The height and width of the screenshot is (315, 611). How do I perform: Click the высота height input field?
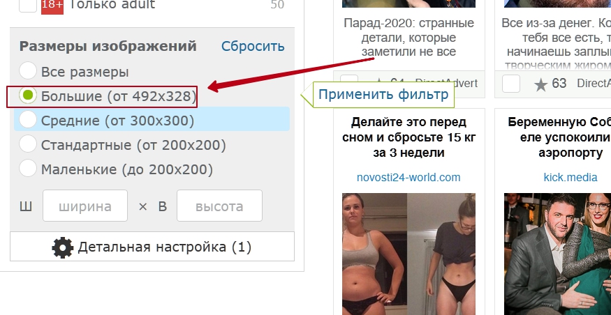click(219, 206)
